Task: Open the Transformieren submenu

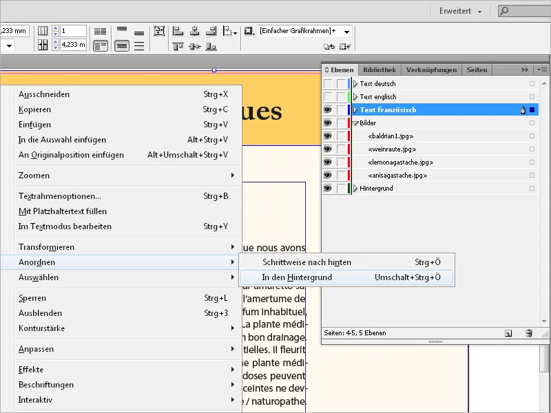Action: tap(127, 247)
